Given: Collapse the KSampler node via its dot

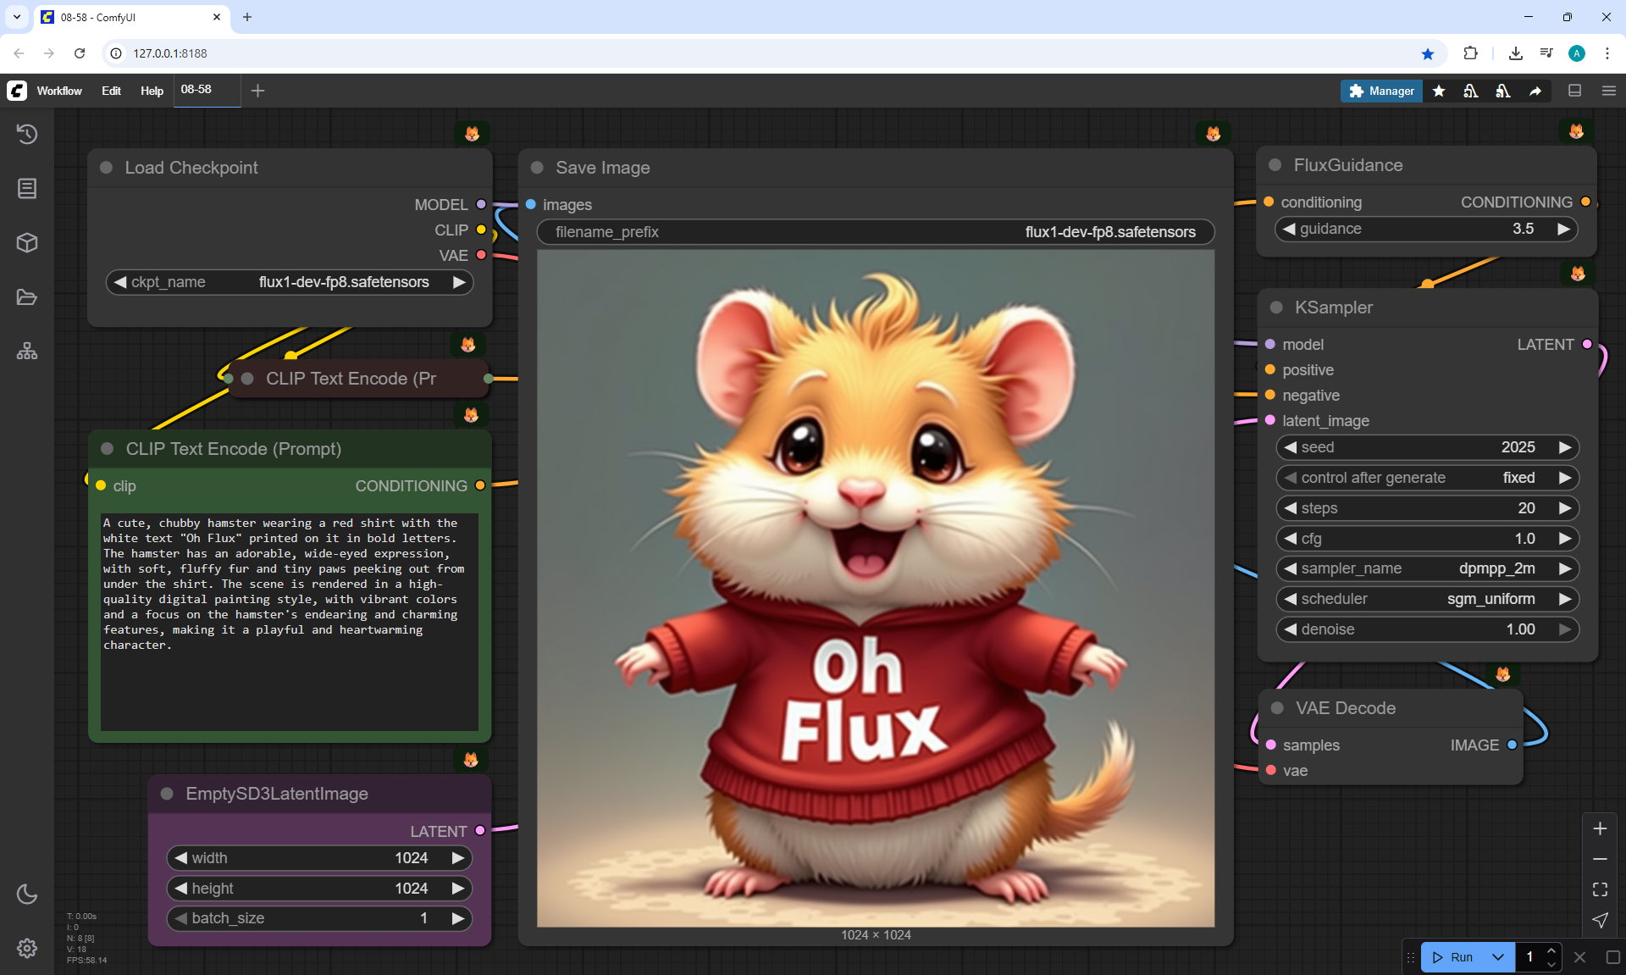Looking at the screenshot, I should coord(1276,307).
